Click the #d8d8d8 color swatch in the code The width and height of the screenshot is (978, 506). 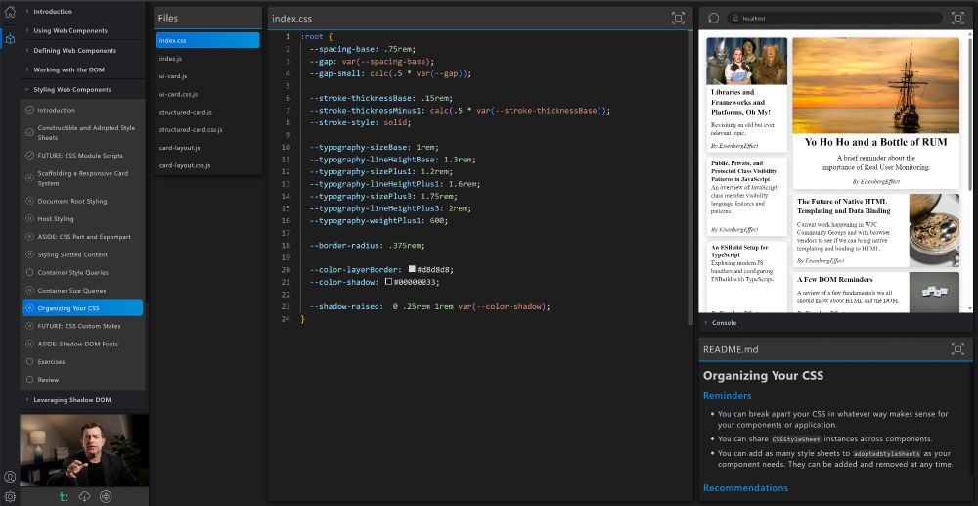click(412, 269)
